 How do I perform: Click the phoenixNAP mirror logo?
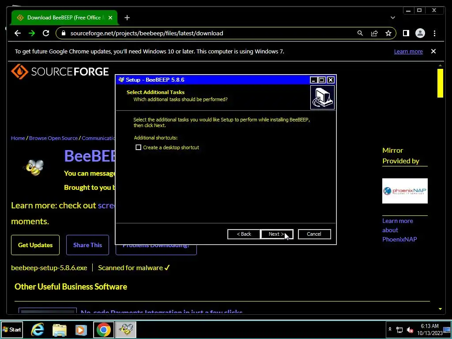[x=405, y=191]
